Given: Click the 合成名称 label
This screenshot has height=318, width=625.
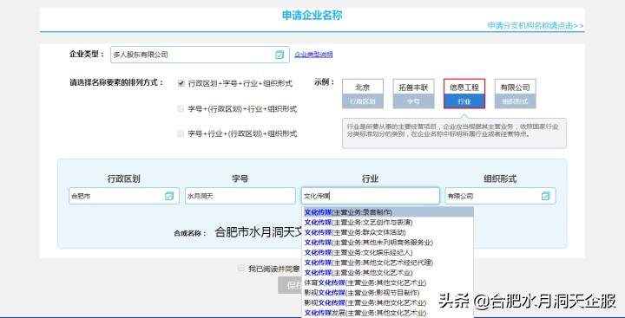Looking at the screenshot, I should [190, 233].
